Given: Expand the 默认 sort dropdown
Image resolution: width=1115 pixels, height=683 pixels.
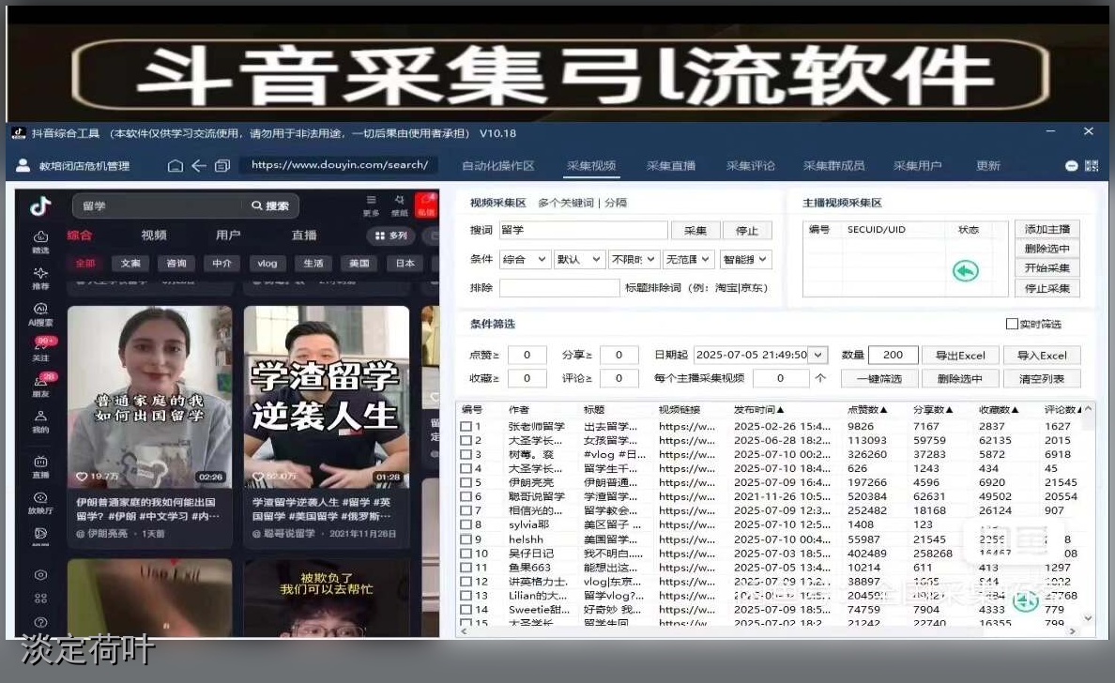Looking at the screenshot, I should tap(578, 259).
